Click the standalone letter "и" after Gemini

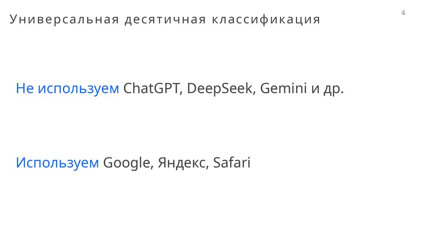pyautogui.click(x=315, y=89)
